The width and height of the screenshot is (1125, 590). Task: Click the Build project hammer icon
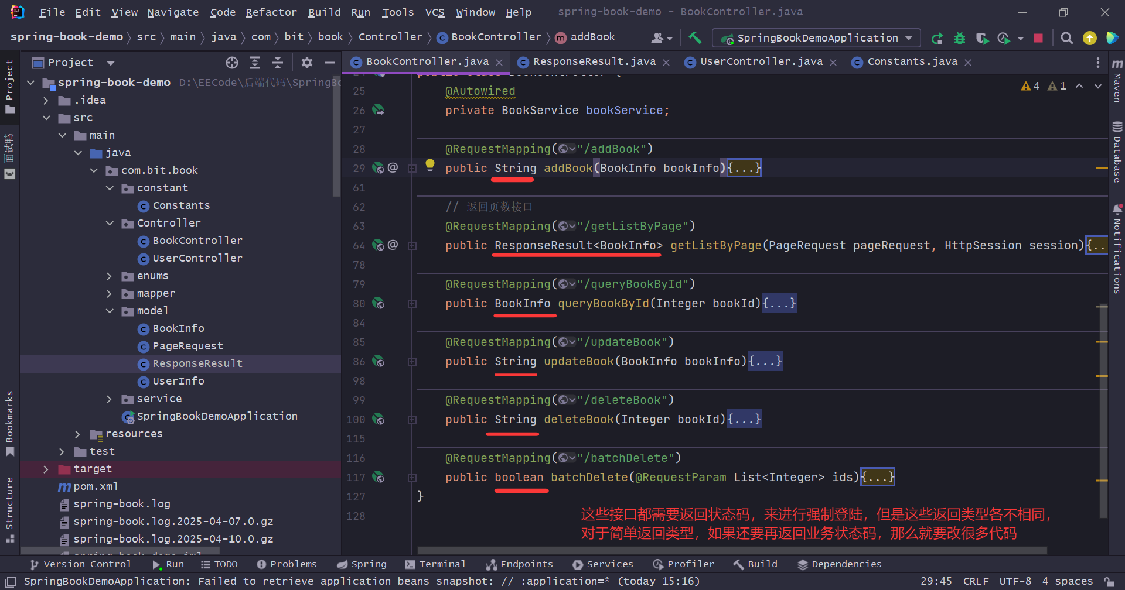click(x=695, y=38)
